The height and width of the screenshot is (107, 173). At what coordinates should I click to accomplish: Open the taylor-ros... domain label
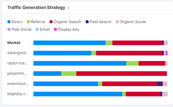pyautogui.click(x=18, y=63)
